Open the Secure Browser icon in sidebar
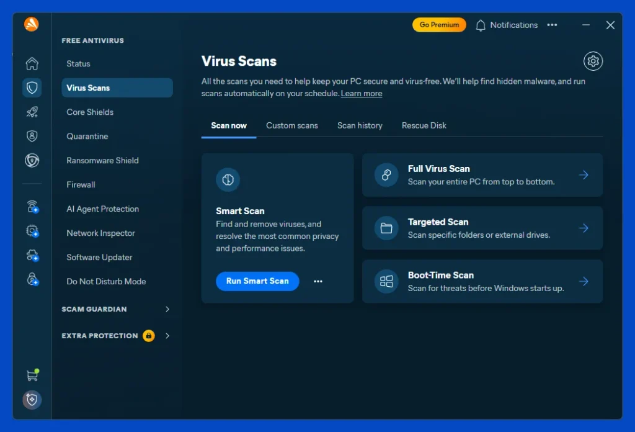This screenshot has width=635, height=432. click(32, 161)
